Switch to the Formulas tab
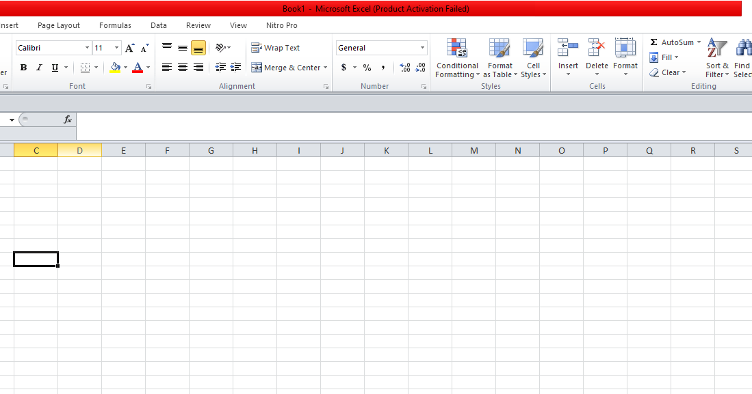Image resolution: width=752 pixels, height=394 pixels. [x=114, y=25]
